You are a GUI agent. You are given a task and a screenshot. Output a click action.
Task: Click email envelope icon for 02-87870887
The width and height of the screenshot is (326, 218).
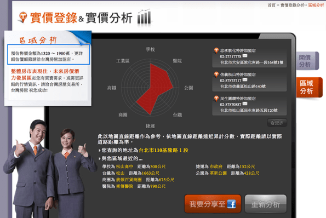[245, 104]
